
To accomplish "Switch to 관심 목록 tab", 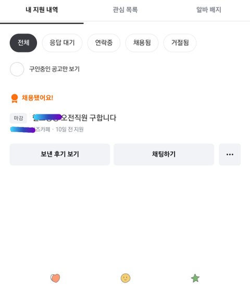I will [x=125, y=10].
